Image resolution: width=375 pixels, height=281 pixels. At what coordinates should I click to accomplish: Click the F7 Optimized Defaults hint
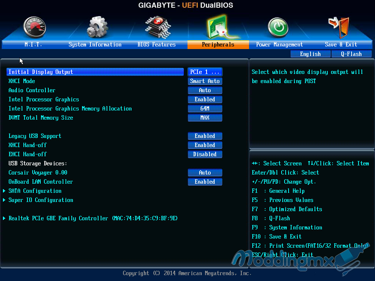[287, 209]
